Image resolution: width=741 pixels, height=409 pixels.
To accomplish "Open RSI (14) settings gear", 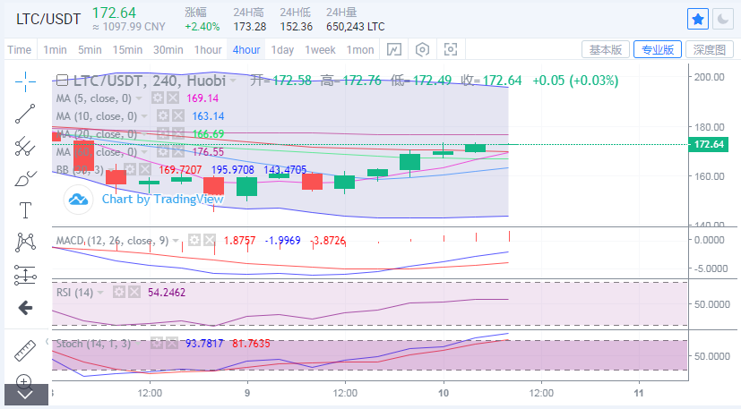I will [x=118, y=293].
